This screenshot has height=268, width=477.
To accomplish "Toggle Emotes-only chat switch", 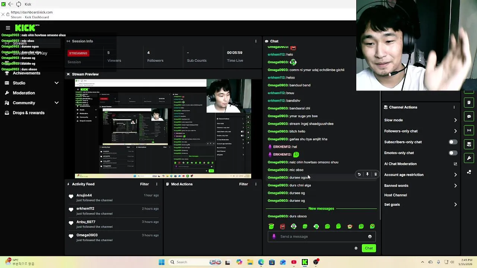I will 453,153.
